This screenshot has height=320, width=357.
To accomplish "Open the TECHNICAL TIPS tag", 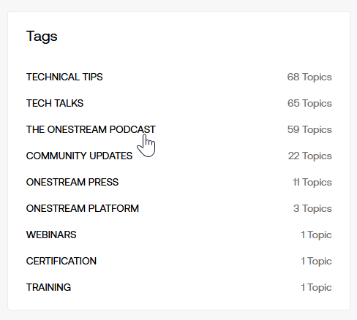I will tap(64, 77).
